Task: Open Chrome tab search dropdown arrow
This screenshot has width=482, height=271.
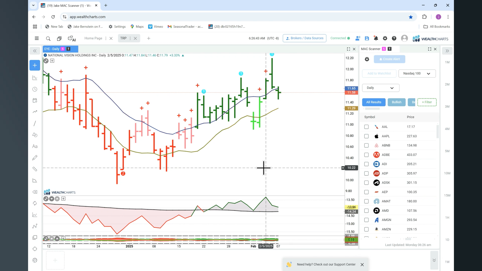Action: (x=33, y=5)
